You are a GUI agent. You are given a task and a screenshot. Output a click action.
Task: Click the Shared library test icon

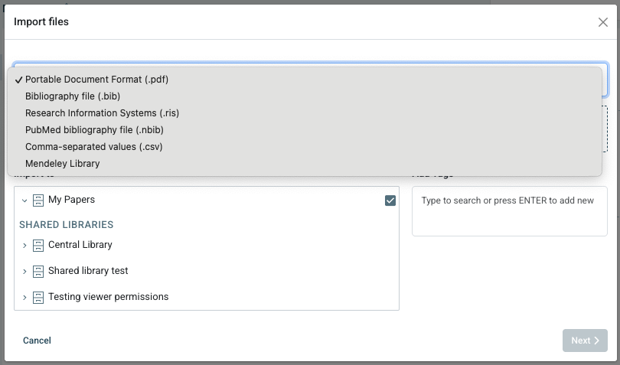(x=38, y=272)
